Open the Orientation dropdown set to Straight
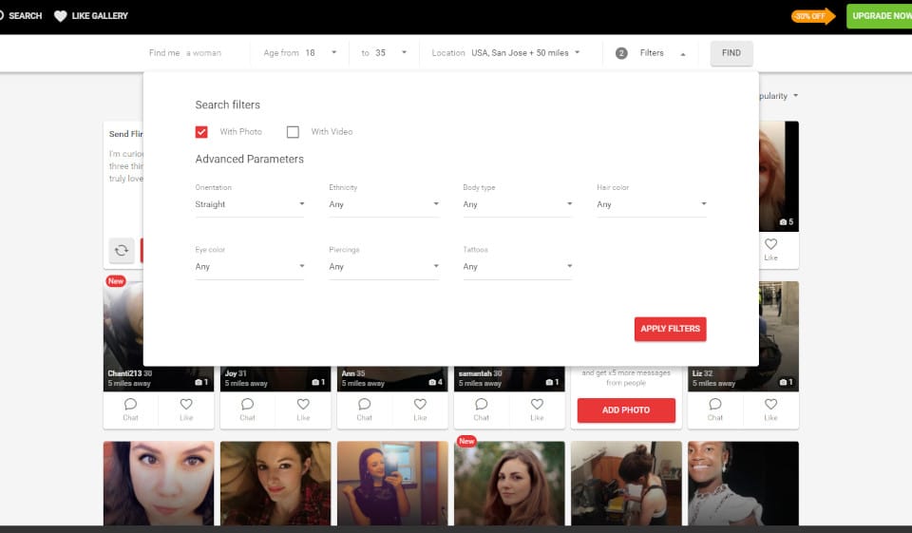The image size is (912, 533). [250, 204]
